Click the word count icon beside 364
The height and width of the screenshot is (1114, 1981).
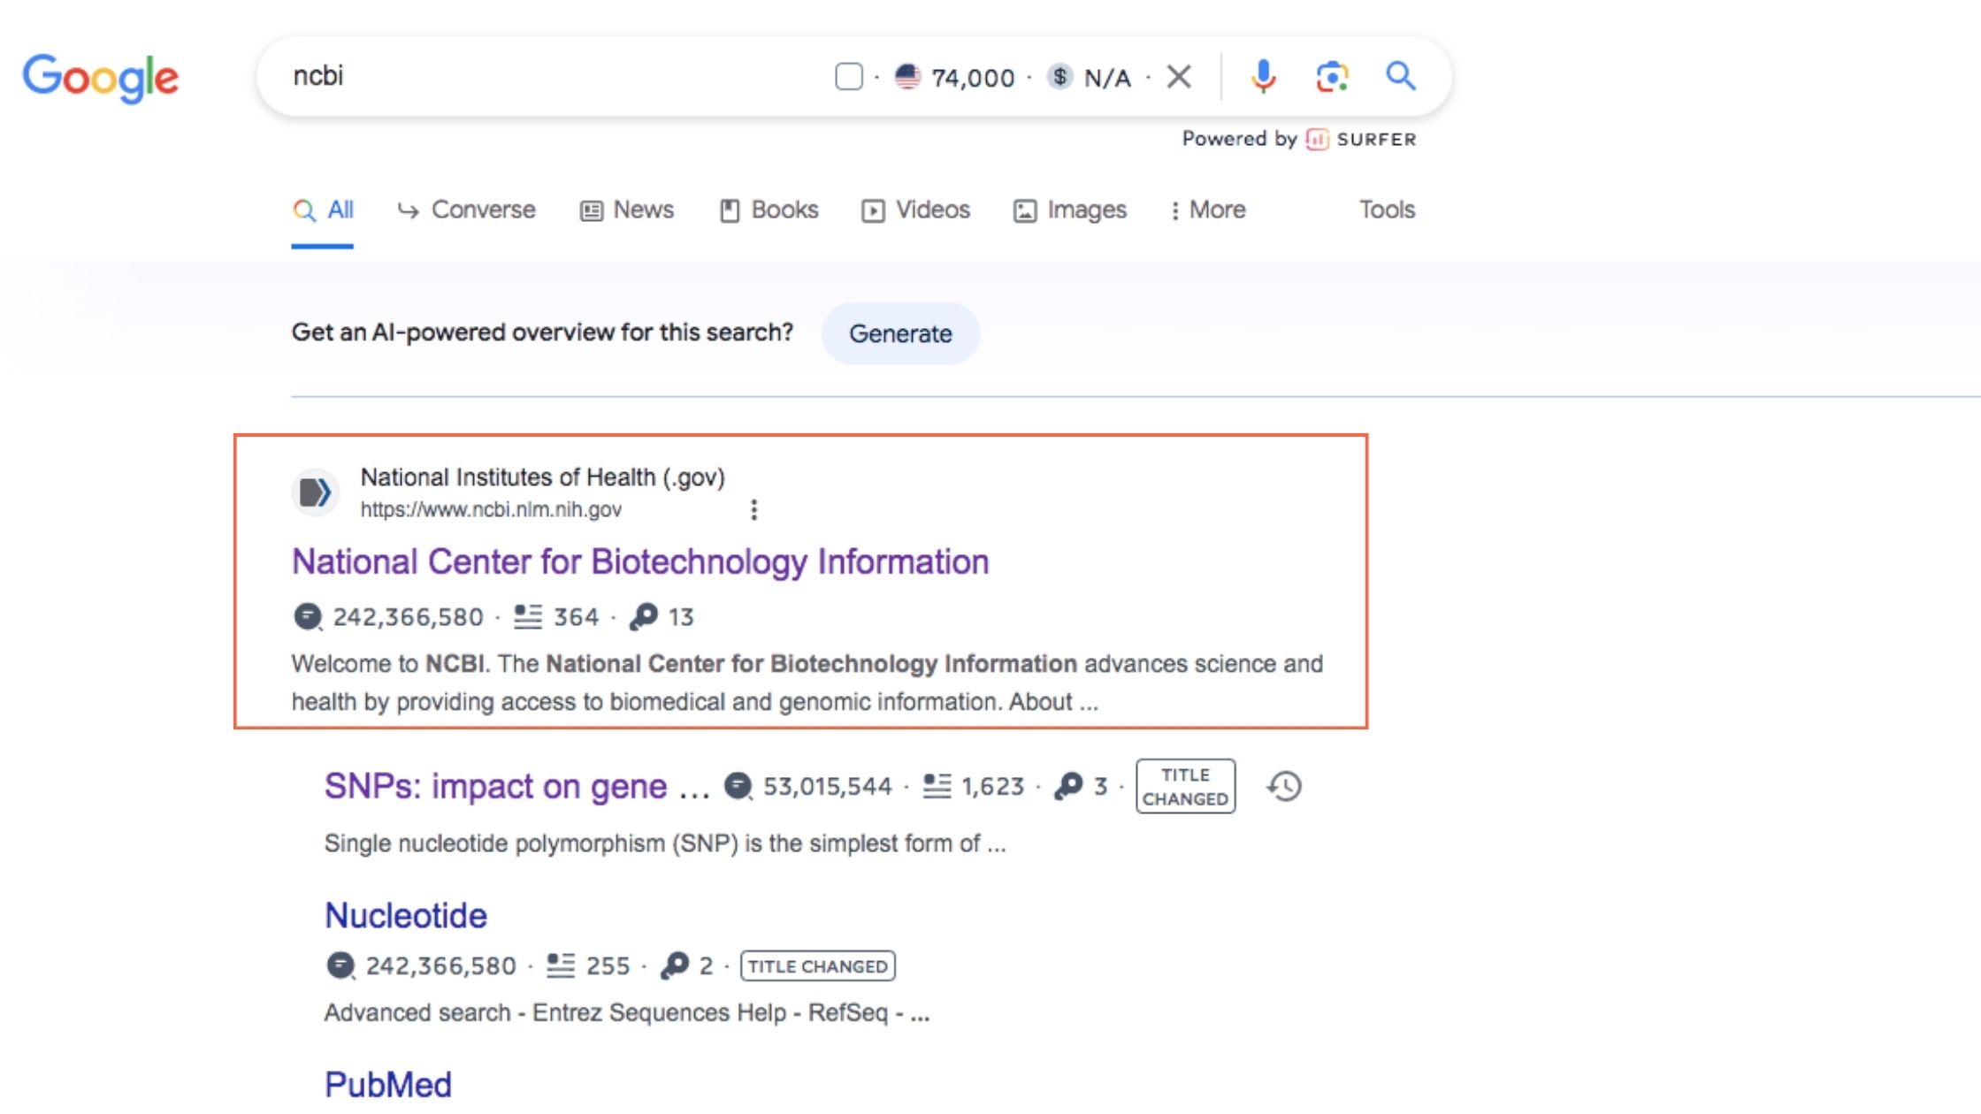coord(528,616)
